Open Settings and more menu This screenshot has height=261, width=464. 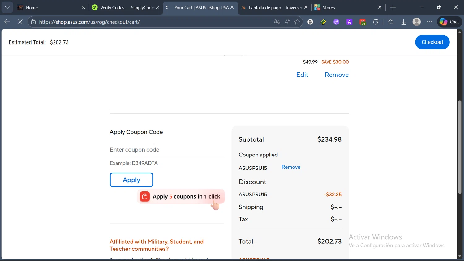coord(430,22)
